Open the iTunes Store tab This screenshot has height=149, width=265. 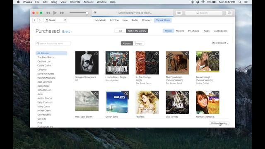pos(163,20)
